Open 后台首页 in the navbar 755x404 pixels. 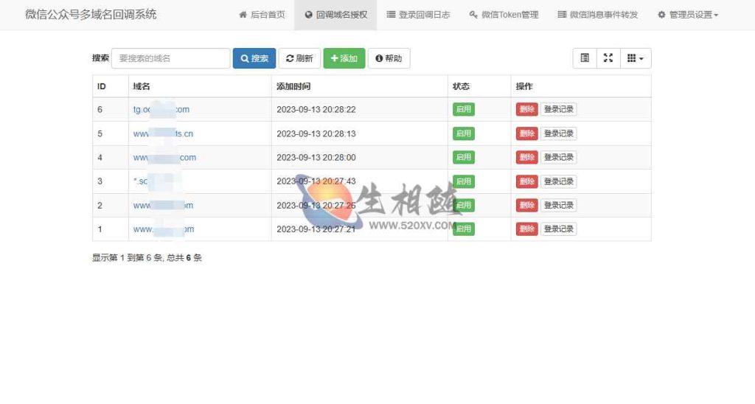[x=262, y=15]
